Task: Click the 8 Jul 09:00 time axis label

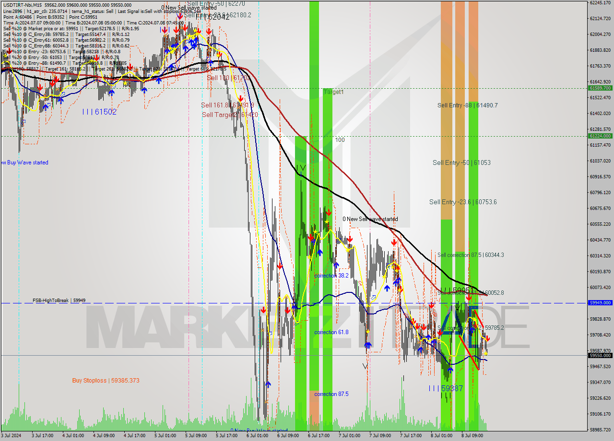Action: point(473,436)
